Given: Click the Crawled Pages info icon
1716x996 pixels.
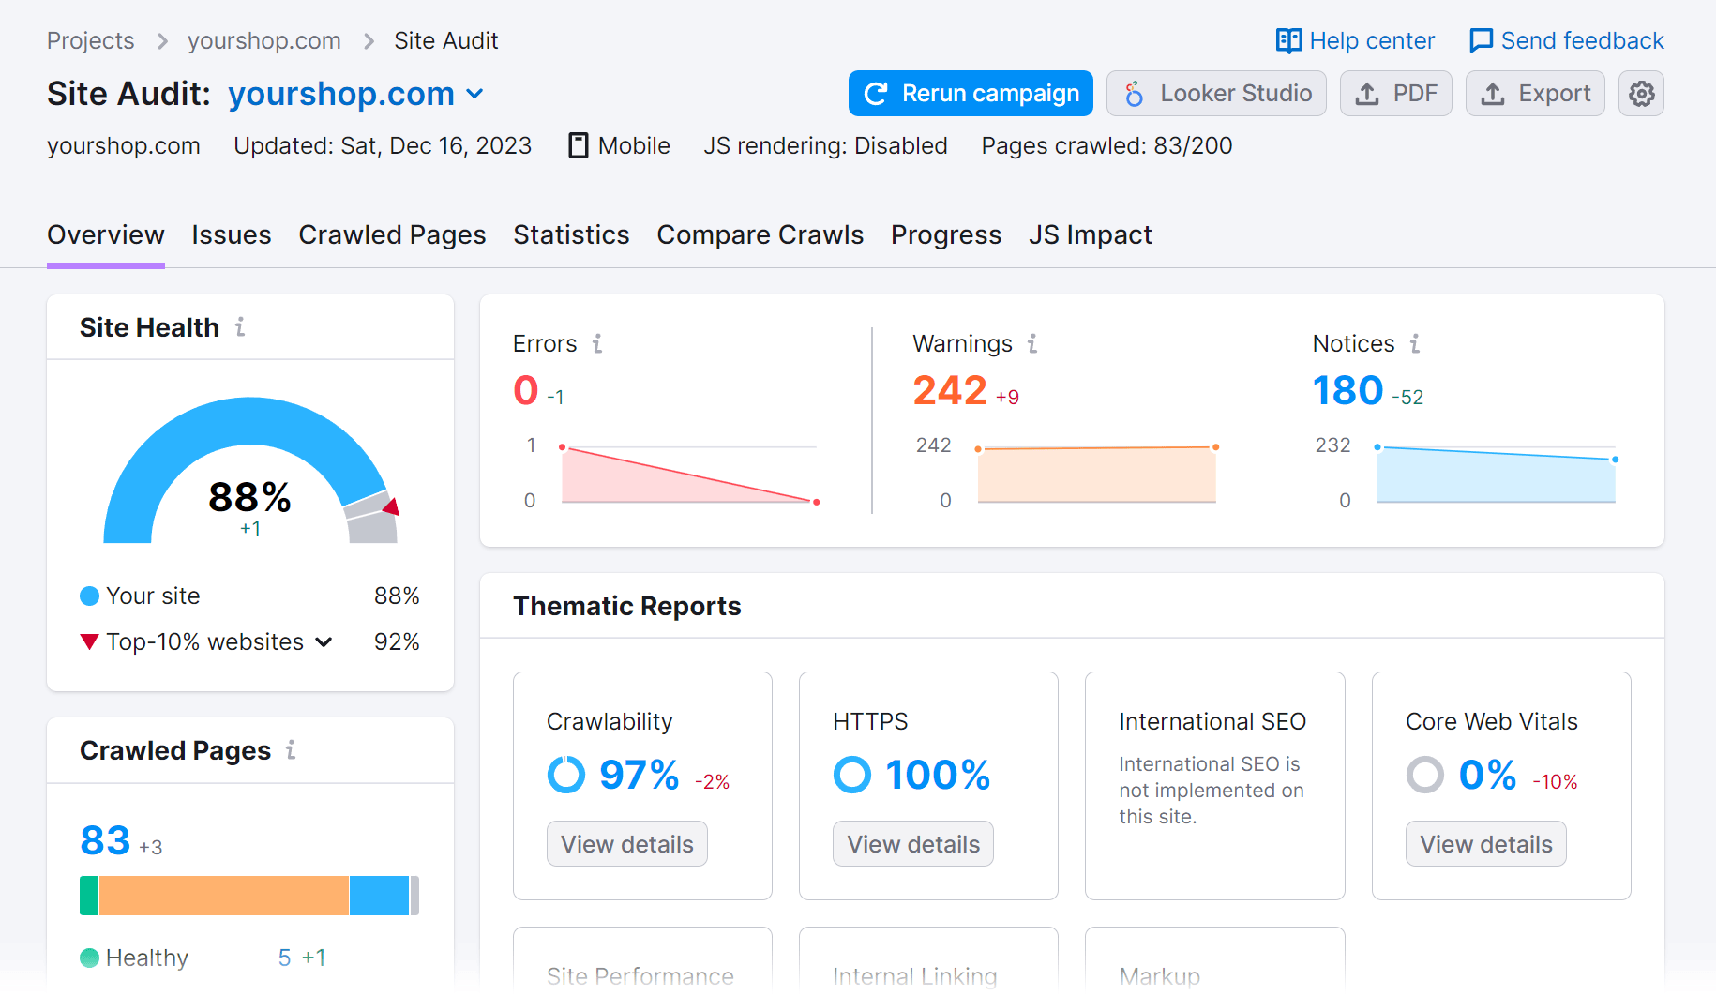Looking at the screenshot, I should tap(292, 750).
